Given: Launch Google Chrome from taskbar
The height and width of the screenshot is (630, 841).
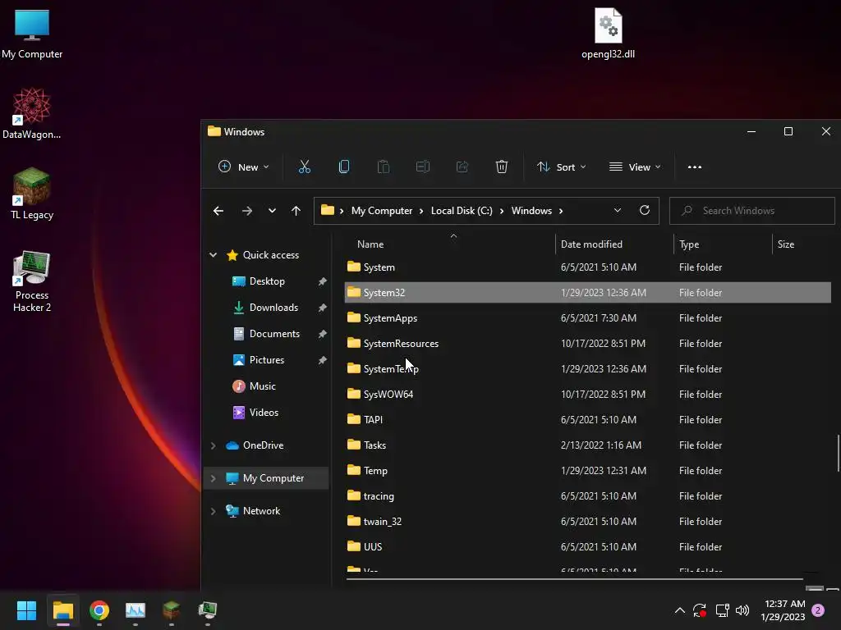Looking at the screenshot, I should 99,610.
